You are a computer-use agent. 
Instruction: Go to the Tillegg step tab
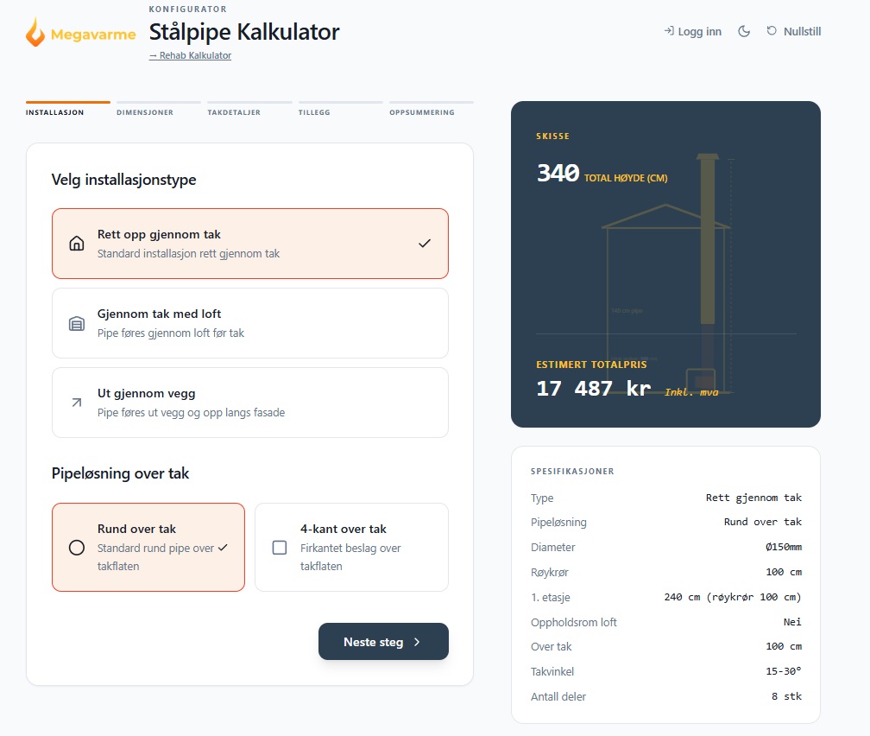pos(314,112)
